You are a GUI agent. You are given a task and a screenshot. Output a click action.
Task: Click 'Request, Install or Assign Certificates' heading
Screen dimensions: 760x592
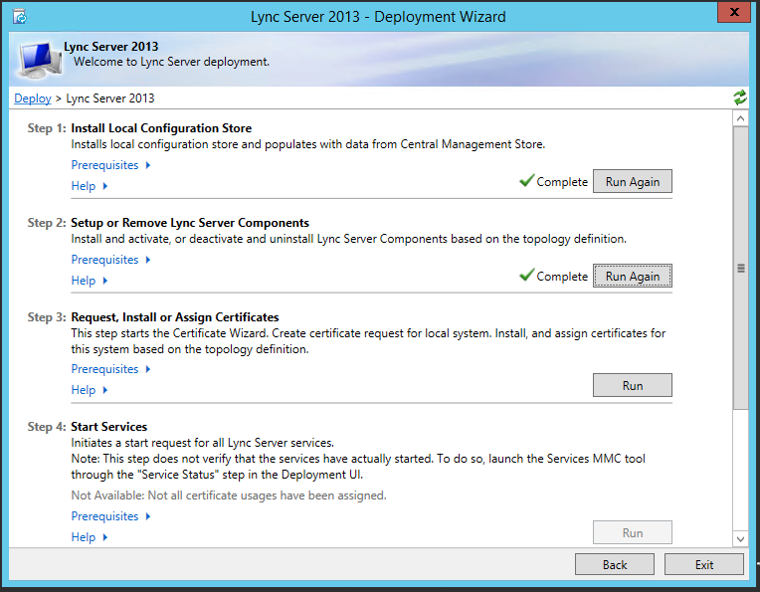(x=175, y=317)
